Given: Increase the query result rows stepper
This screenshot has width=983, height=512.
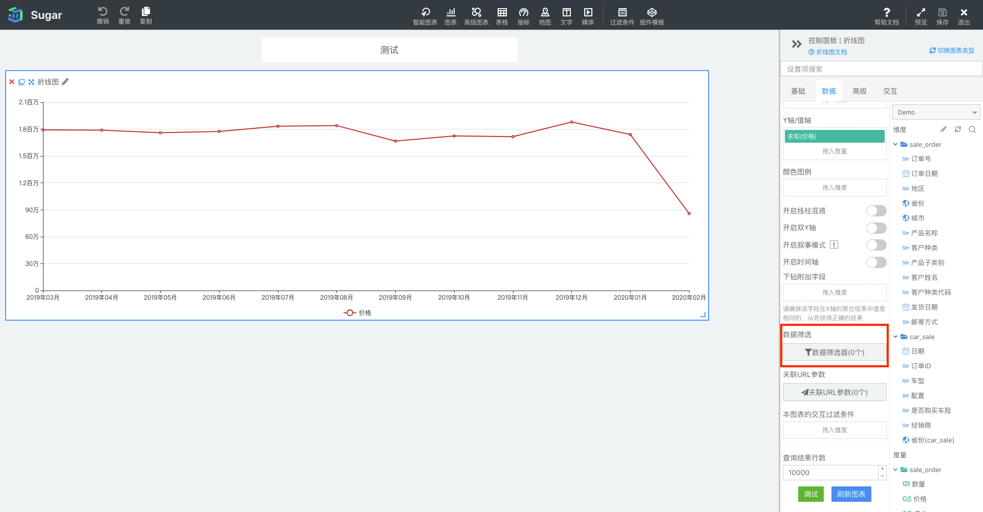Looking at the screenshot, I should click(882, 469).
